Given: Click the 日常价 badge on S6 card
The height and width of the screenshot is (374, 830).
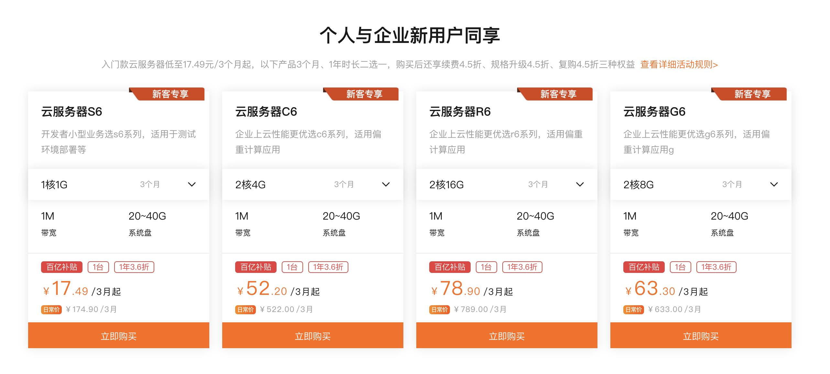Looking at the screenshot, I should [51, 309].
